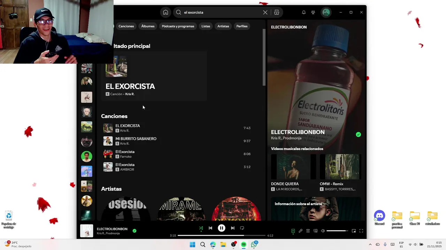
Task: Open green avatar playlist in sidebar
Action: pyautogui.click(x=87, y=157)
